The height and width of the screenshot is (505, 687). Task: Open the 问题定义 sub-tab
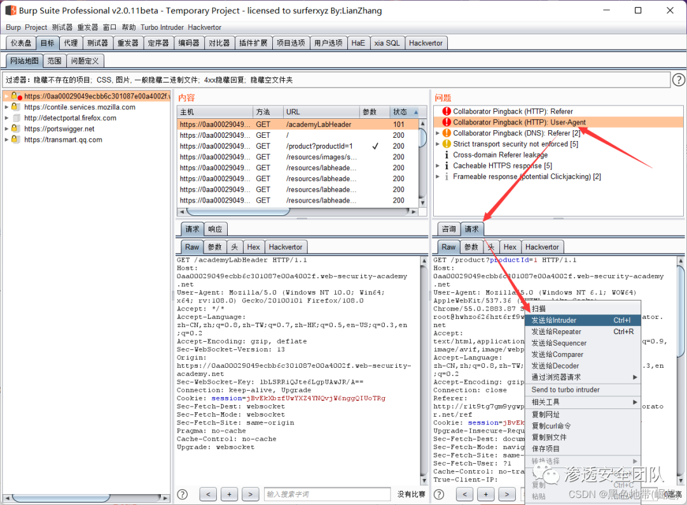[x=85, y=61]
